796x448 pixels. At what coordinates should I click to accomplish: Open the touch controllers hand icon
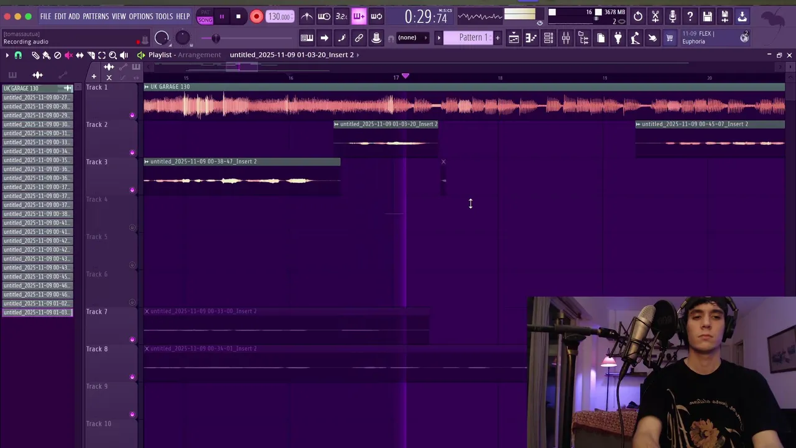(x=652, y=38)
